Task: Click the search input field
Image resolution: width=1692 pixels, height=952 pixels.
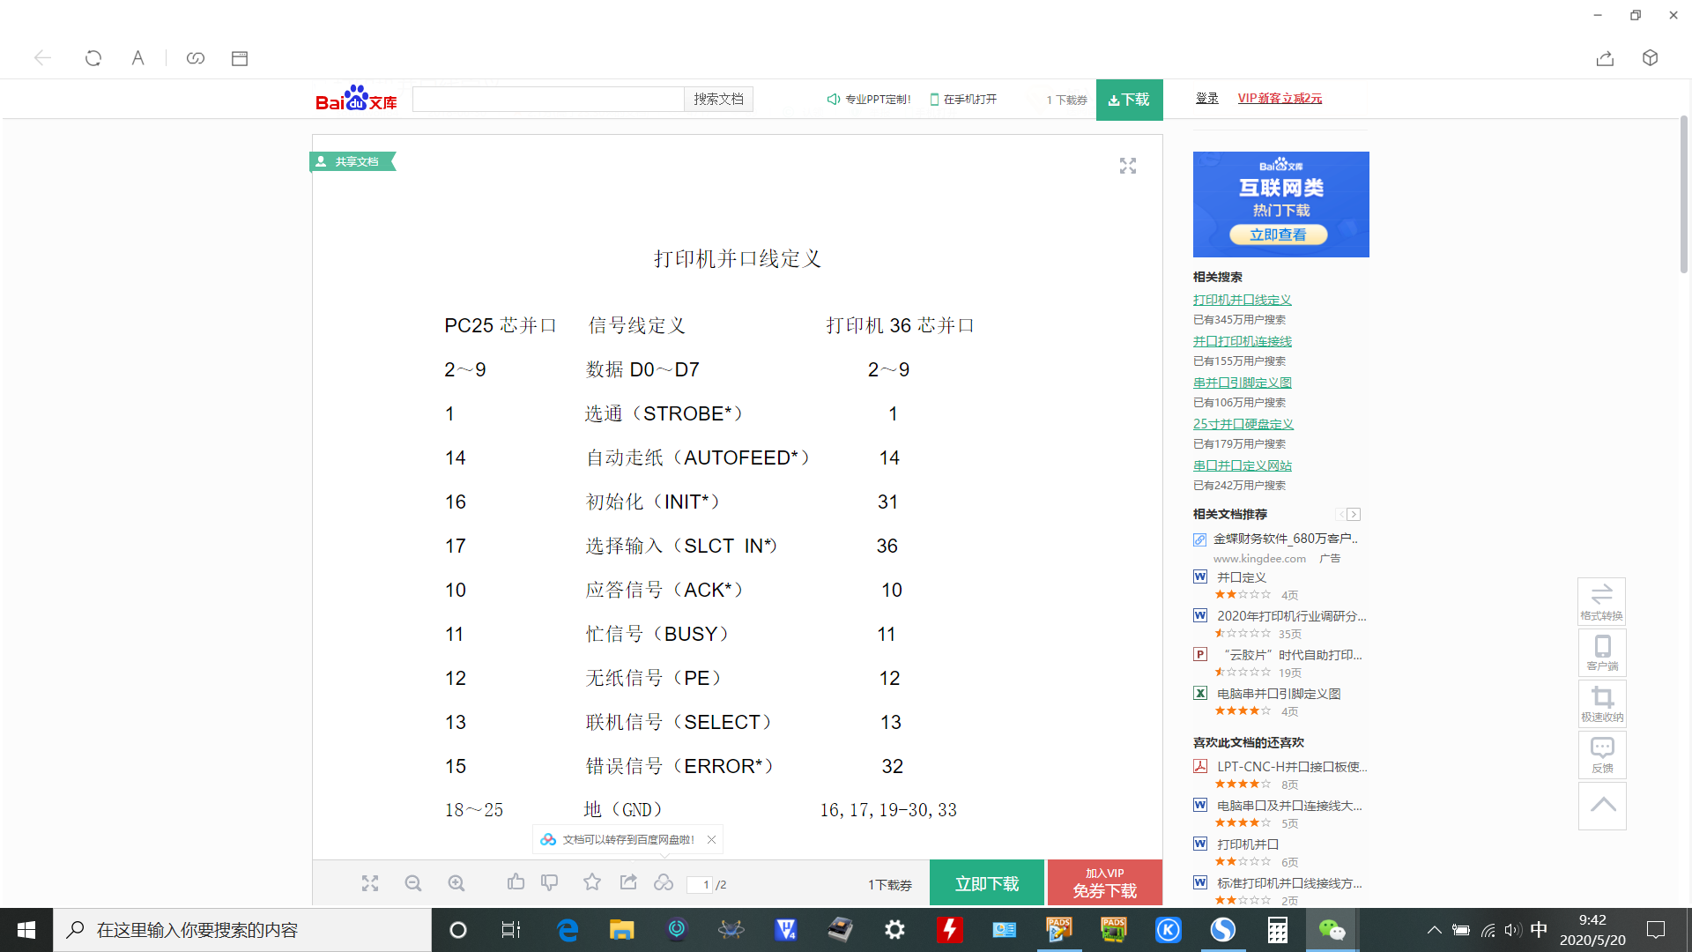Action: (548, 99)
